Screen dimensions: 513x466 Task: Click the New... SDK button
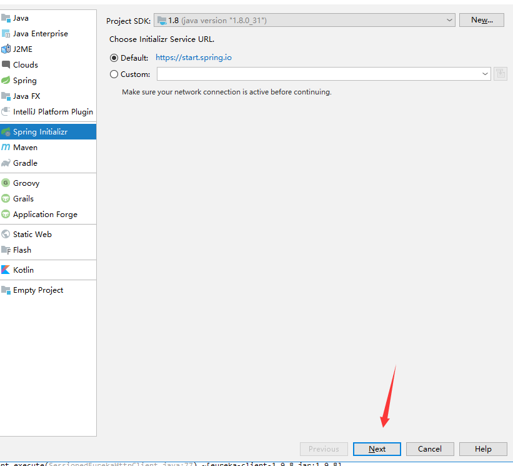pyautogui.click(x=482, y=20)
